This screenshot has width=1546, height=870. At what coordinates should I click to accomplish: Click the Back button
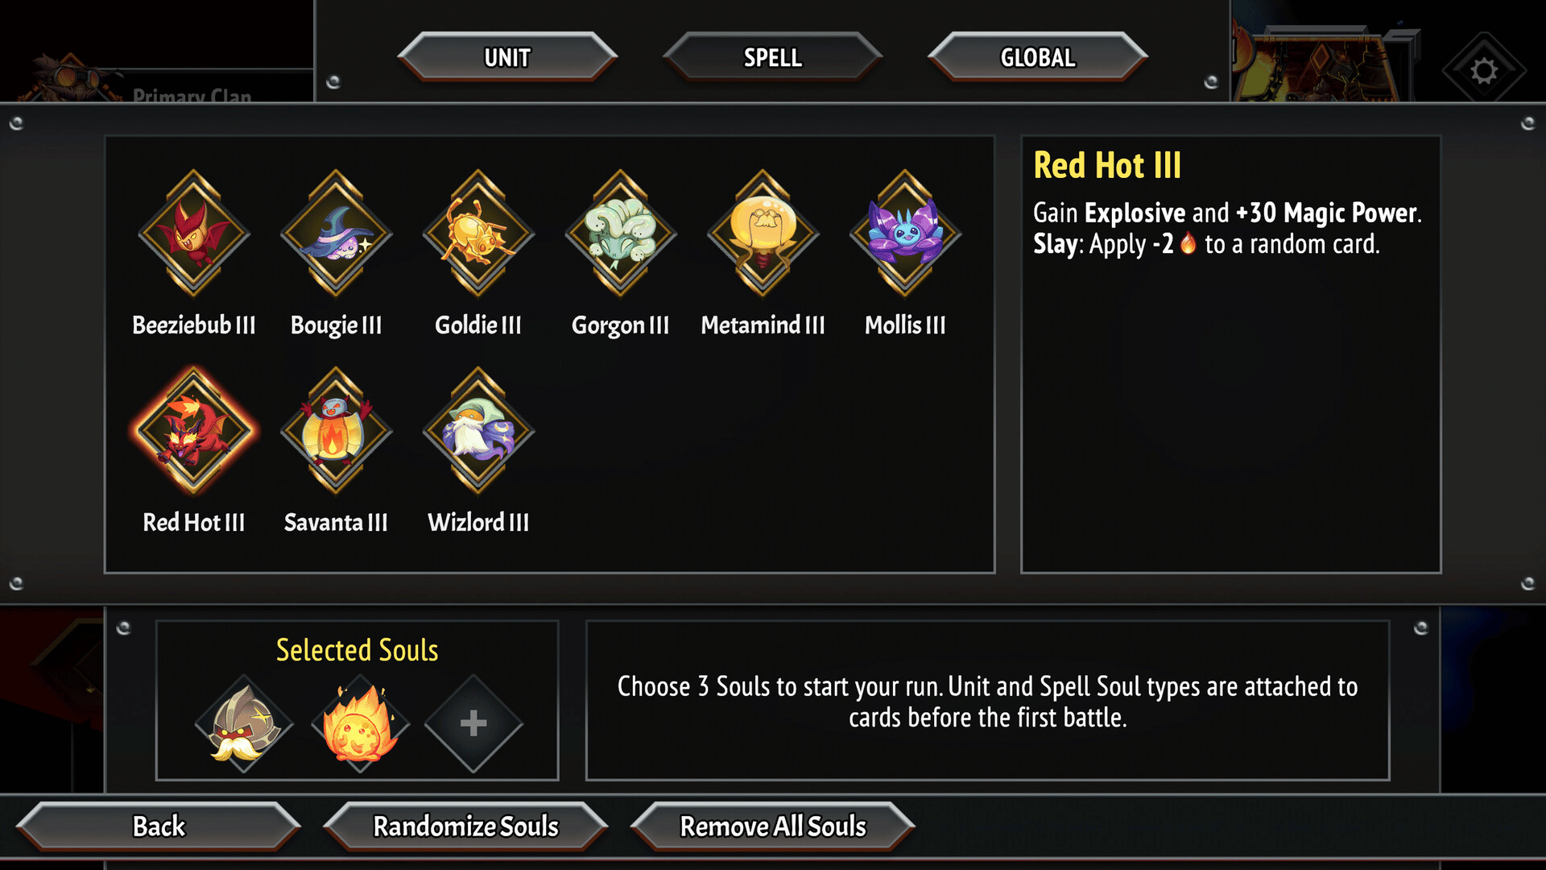pos(159,826)
